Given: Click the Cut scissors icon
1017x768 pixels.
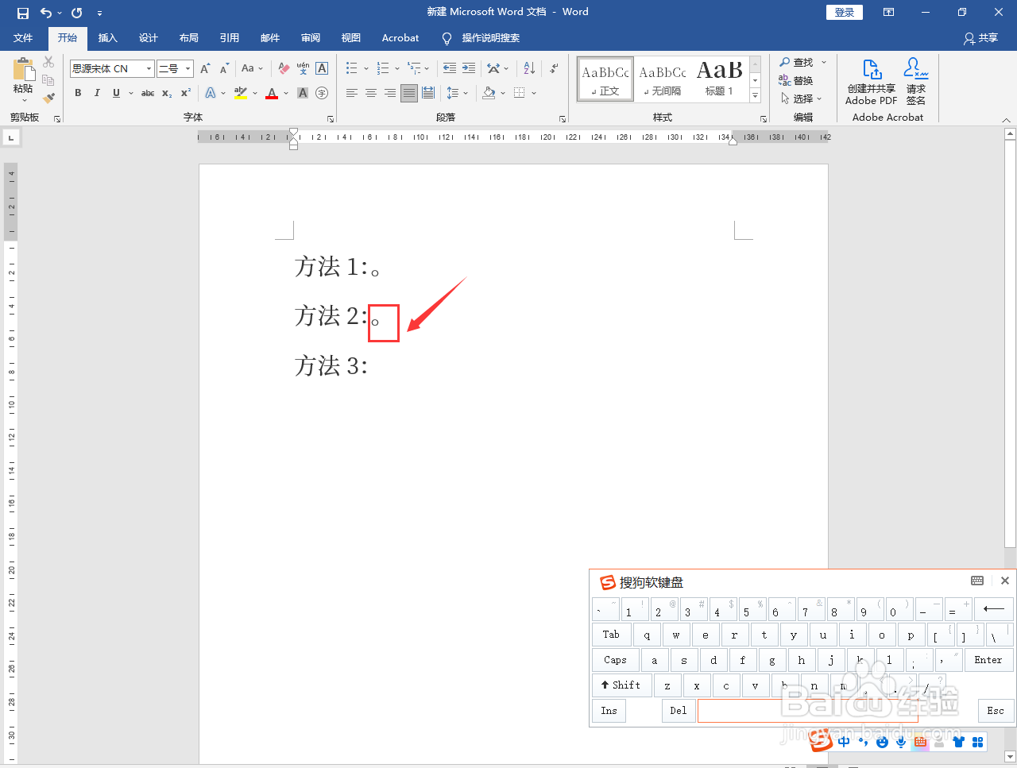Looking at the screenshot, I should pyautogui.click(x=48, y=62).
